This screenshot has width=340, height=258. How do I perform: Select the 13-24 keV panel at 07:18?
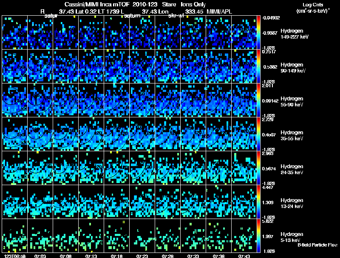click(x=116, y=202)
